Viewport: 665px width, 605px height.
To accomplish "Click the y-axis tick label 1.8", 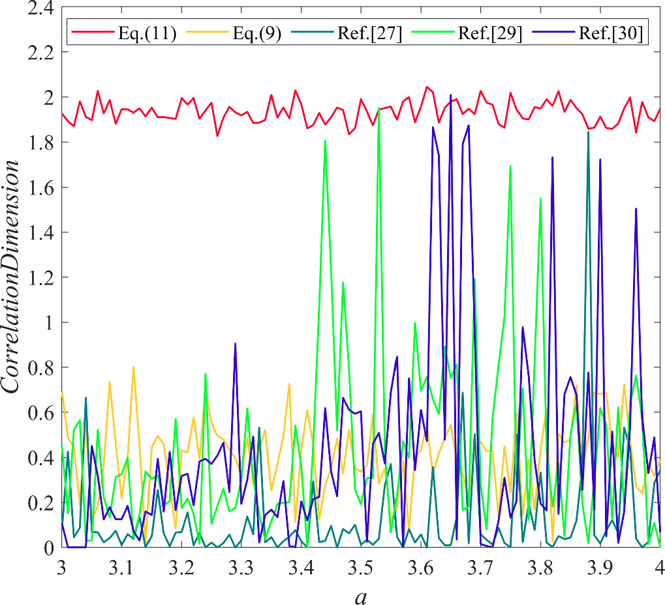I will pos(41,142).
